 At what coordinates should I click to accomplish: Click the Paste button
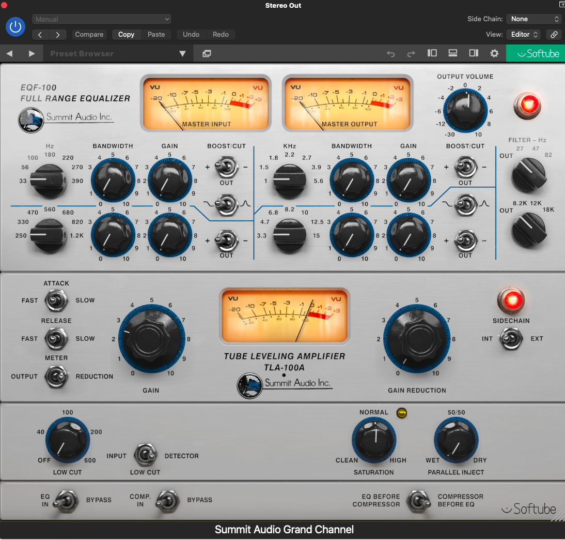pos(156,35)
